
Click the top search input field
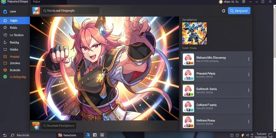pos(70,11)
